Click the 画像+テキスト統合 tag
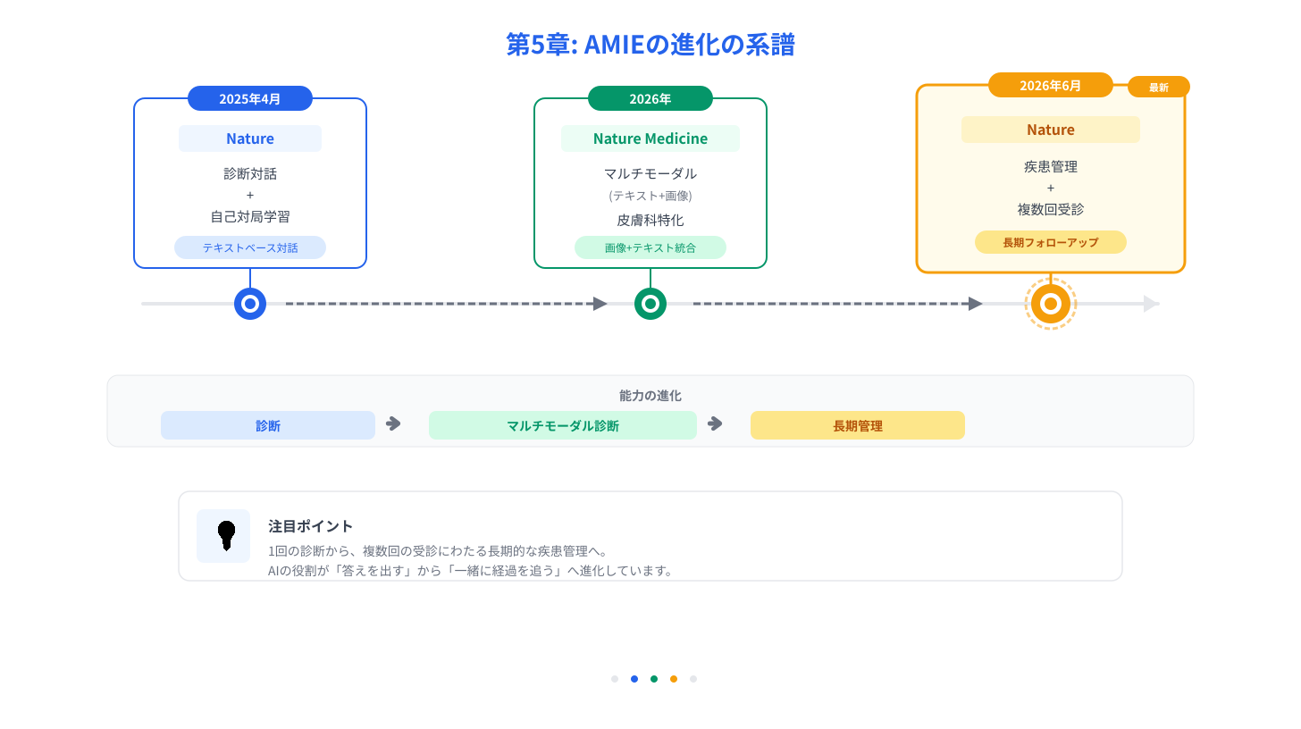 [x=650, y=247]
